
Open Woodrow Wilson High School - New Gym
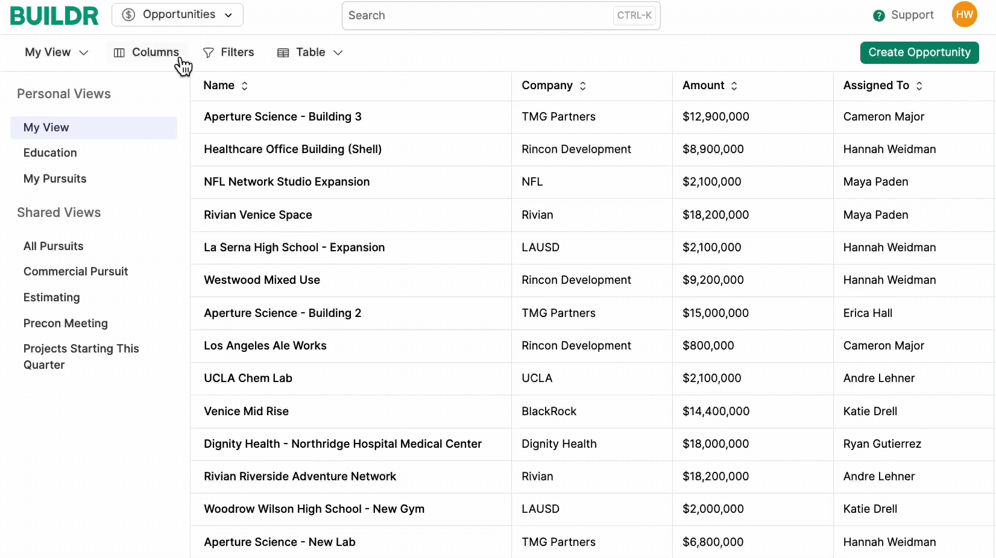click(314, 509)
